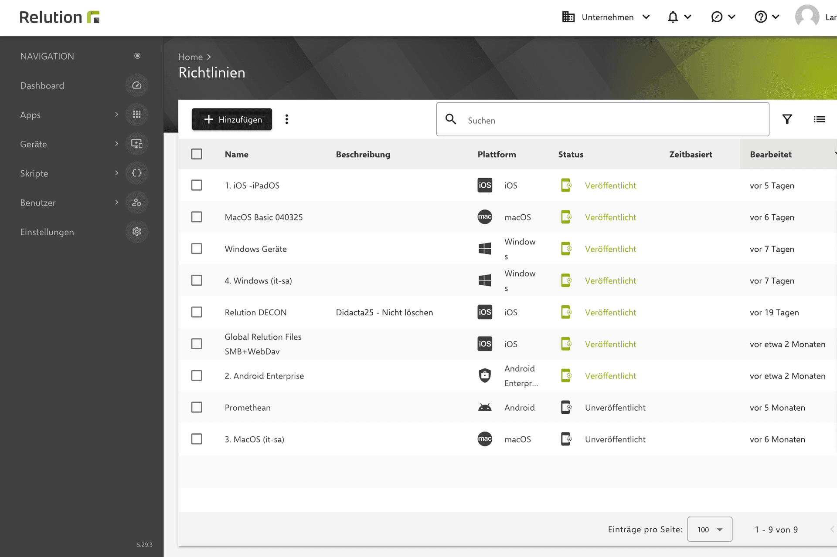Click the search magnifier icon

[451, 119]
